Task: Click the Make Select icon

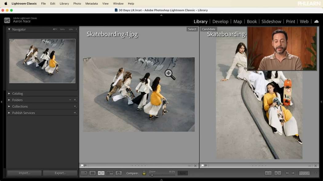Action: click(277, 173)
